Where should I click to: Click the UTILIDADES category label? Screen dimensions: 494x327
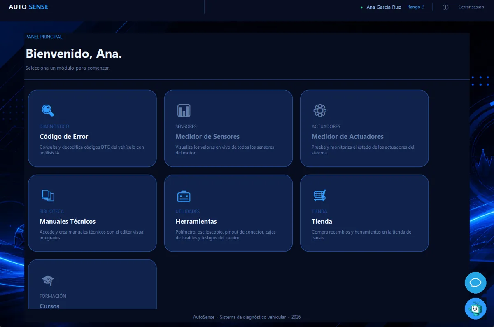tap(188, 211)
